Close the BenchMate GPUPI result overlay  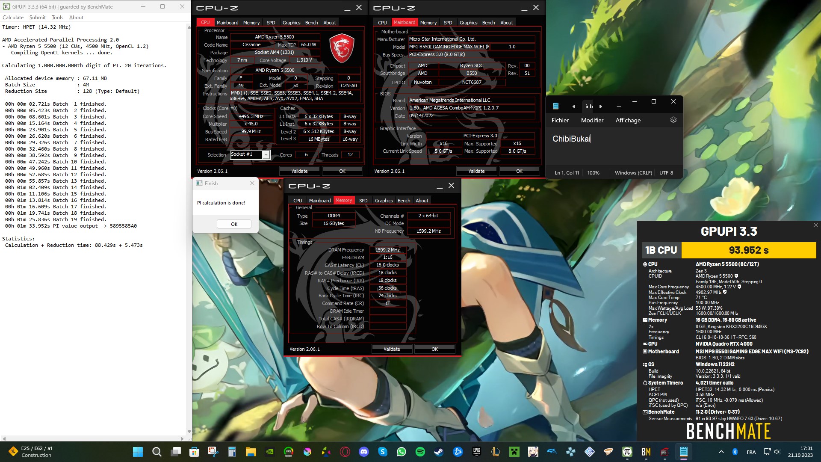click(815, 225)
